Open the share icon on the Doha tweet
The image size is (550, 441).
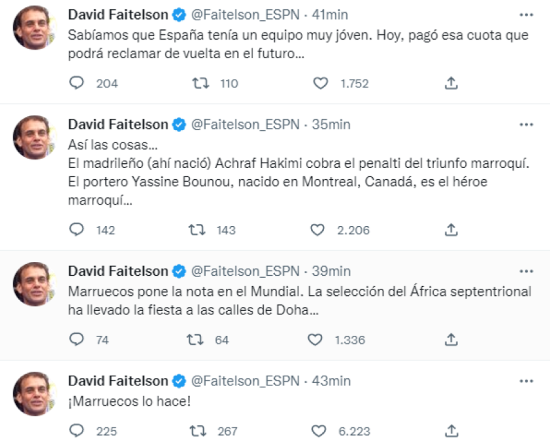coord(450,339)
